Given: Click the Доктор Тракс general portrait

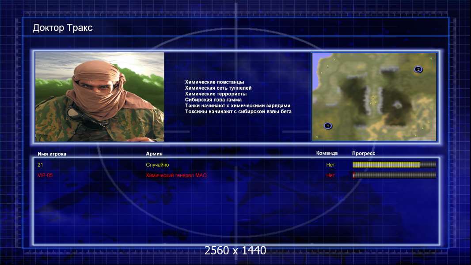Looking at the screenshot, I should (x=100, y=97).
